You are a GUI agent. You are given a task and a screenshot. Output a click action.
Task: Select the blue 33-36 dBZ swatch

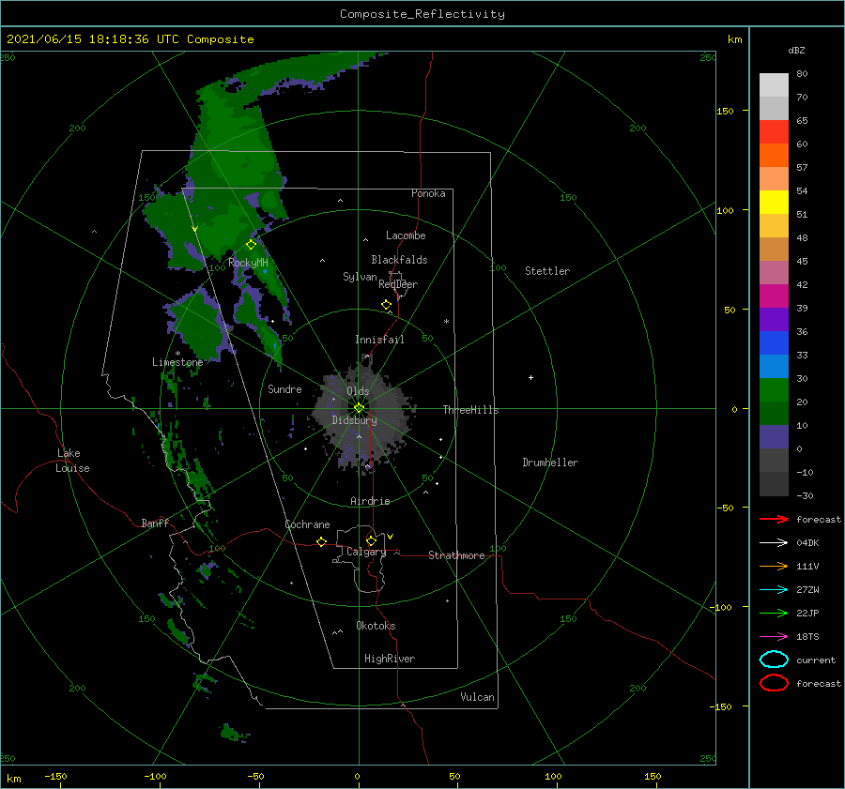[x=774, y=343]
